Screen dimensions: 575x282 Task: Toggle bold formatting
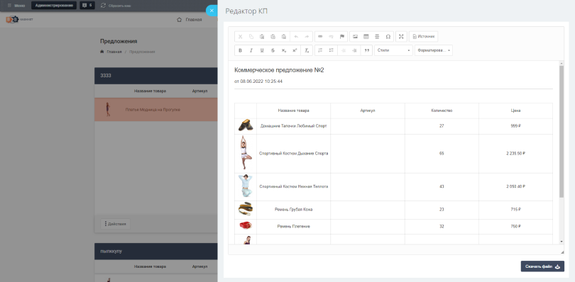pyautogui.click(x=240, y=50)
